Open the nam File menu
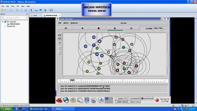 [60, 23]
